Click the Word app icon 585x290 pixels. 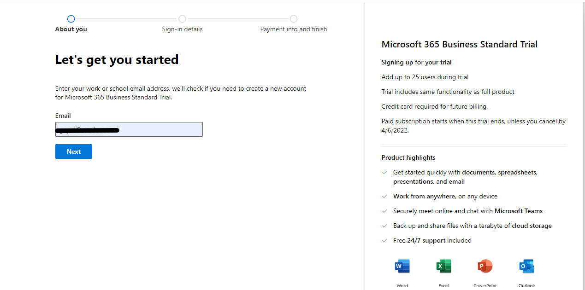tap(402, 266)
